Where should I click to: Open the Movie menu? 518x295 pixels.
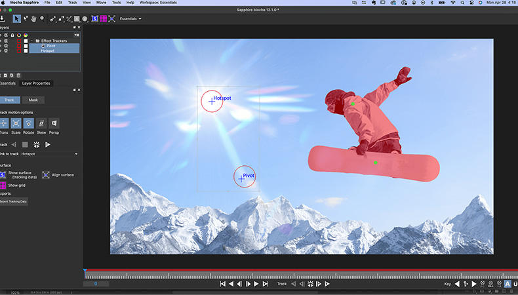click(102, 3)
